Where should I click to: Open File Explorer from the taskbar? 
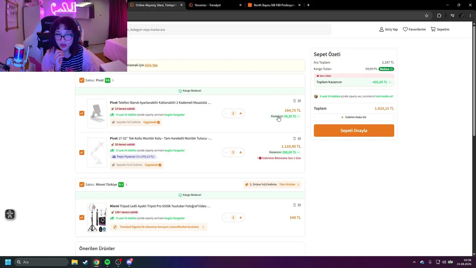pos(74,262)
